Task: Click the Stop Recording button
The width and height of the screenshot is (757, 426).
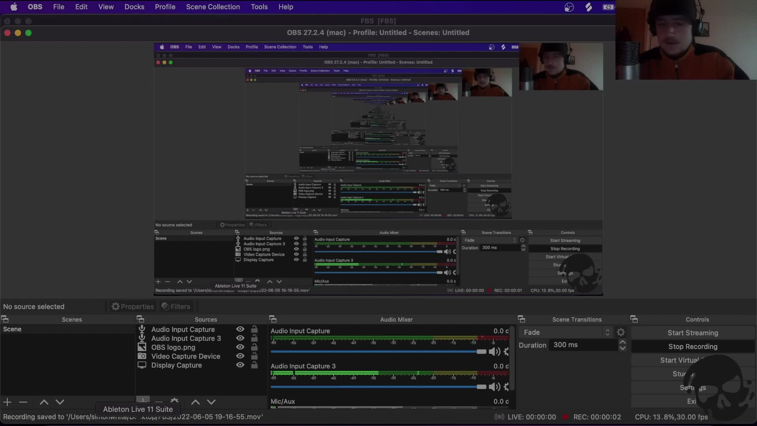Action: click(x=693, y=347)
